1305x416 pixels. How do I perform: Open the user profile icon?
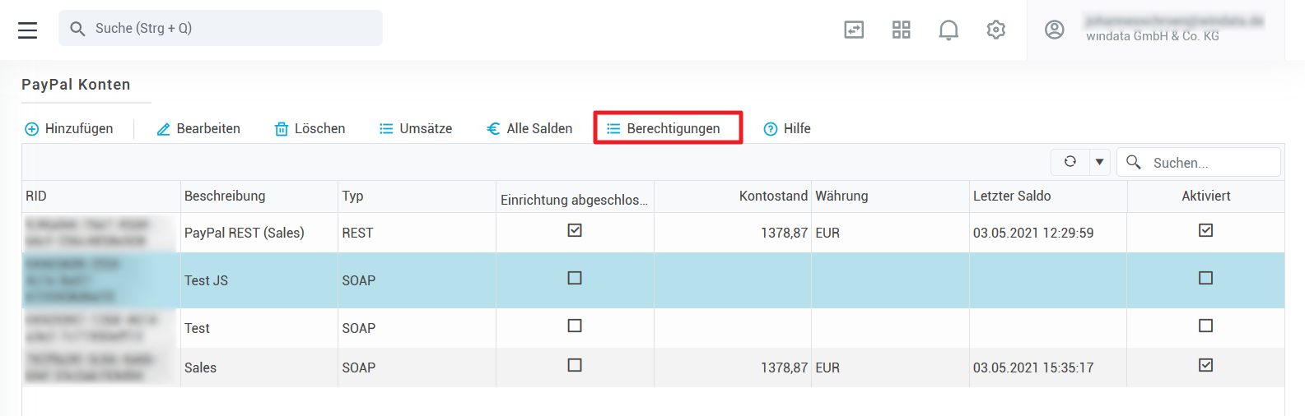(1055, 30)
